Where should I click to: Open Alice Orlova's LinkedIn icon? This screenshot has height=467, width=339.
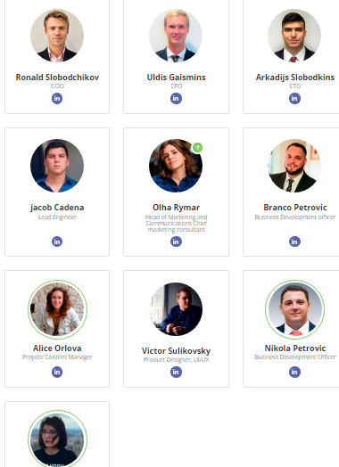57,372
